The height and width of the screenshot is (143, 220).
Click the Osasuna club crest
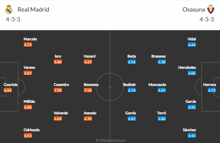(210, 10)
